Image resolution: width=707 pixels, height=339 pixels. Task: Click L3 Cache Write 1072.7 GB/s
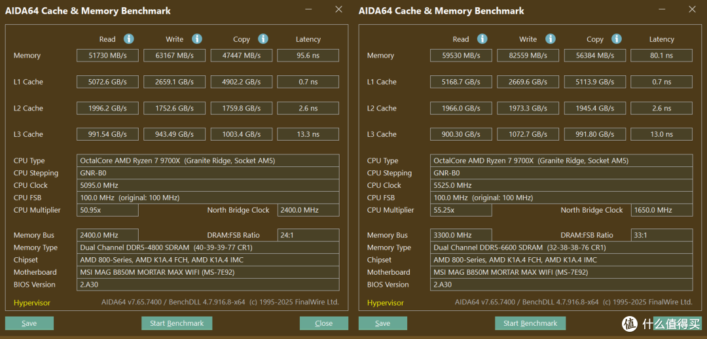528,134
